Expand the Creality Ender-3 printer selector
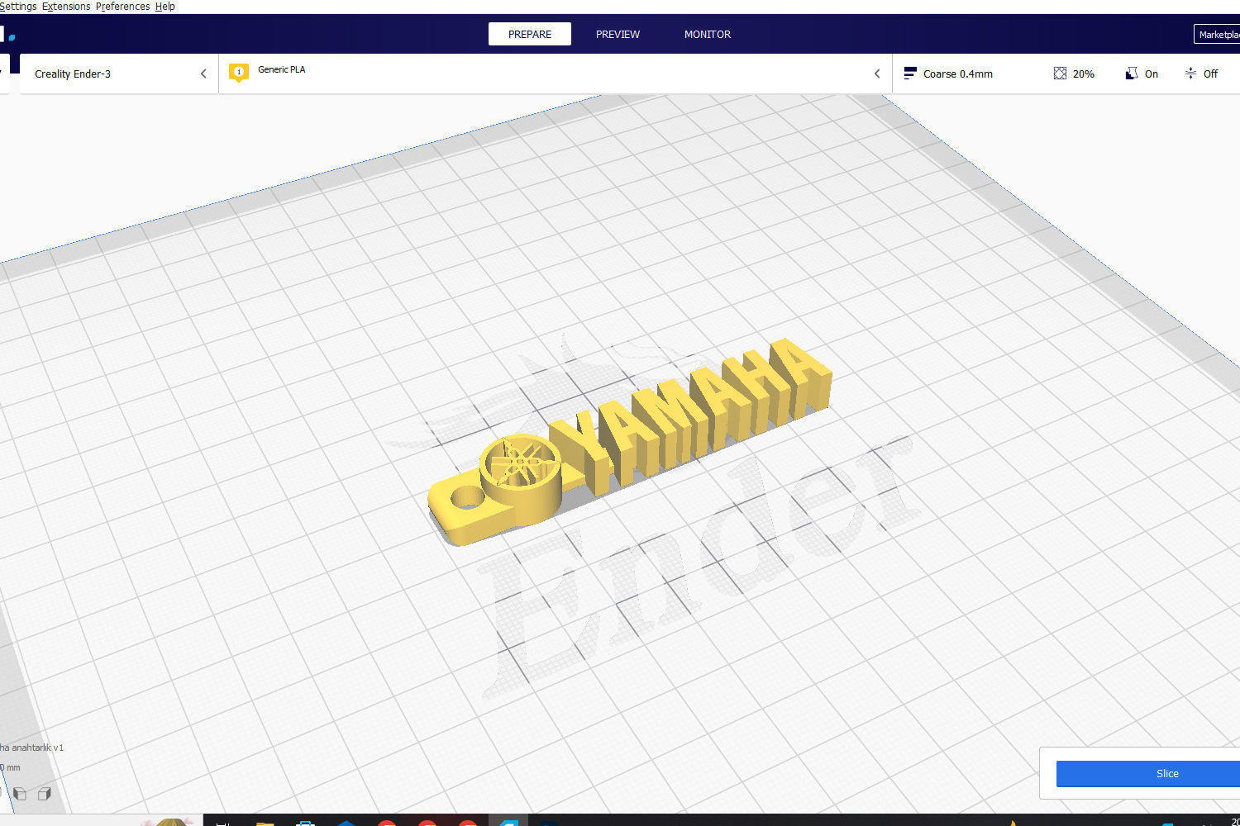 [x=119, y=74]
